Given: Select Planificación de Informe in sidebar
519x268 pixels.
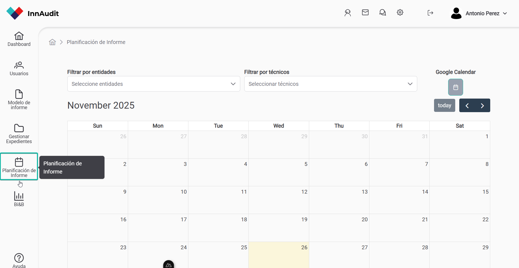Looking at the screenshot, I should coord(19,166).
